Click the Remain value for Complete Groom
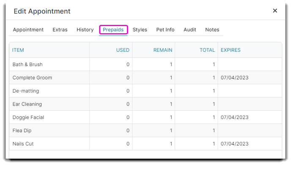The image size is (291, 170). pyautogui.click(x=171, y=78)
